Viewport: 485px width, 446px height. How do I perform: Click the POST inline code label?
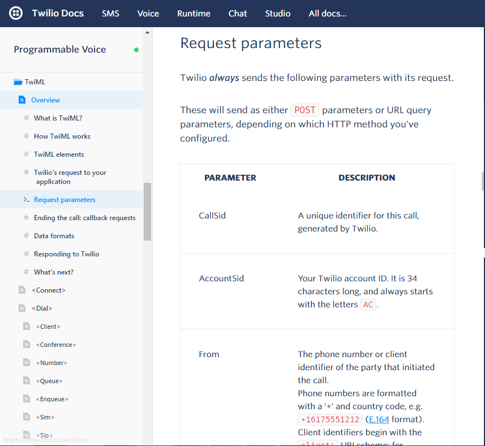tap(304, 110)
